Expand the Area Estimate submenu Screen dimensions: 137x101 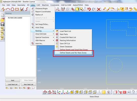(x=43, y=34)
